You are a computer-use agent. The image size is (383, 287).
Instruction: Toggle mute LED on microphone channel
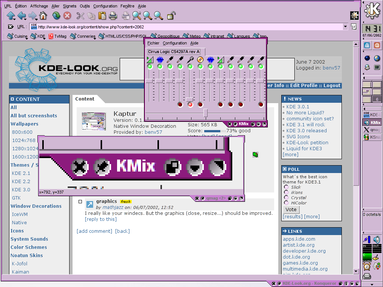click(190, 67)
